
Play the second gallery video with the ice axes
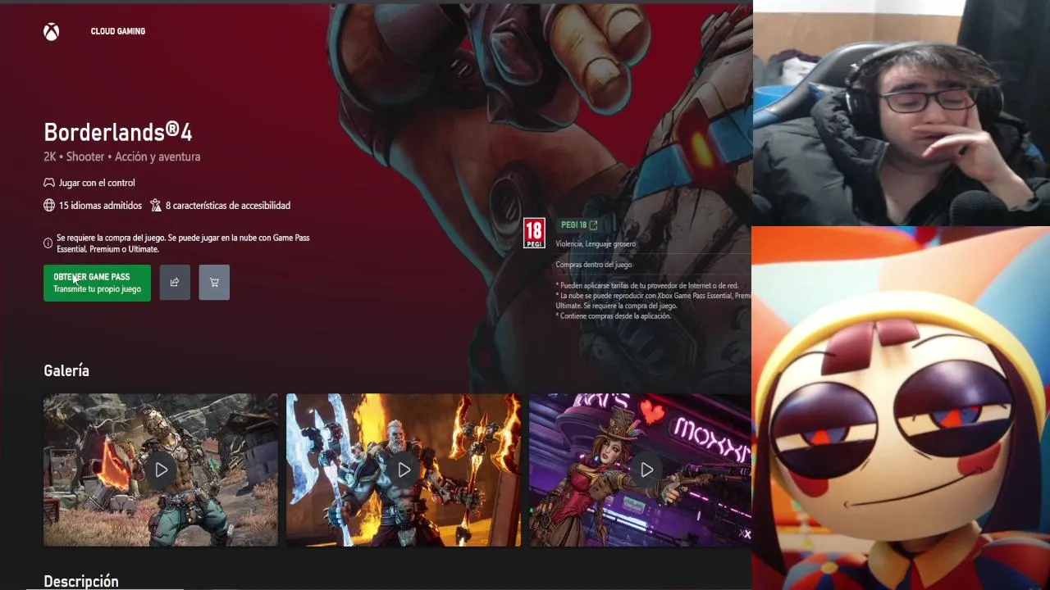click(404, 470)
